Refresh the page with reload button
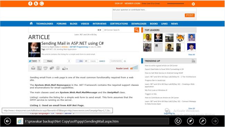This screenshot has height=127, width=225. tap(178, 121)
